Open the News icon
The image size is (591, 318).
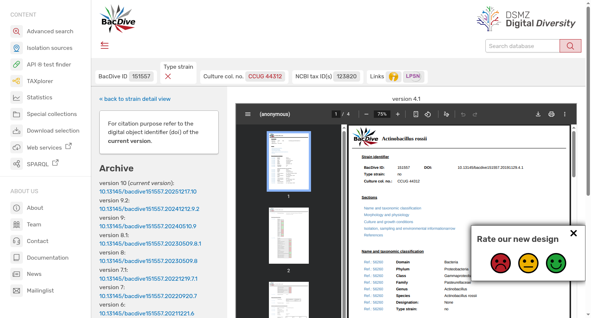coord(17,274)
